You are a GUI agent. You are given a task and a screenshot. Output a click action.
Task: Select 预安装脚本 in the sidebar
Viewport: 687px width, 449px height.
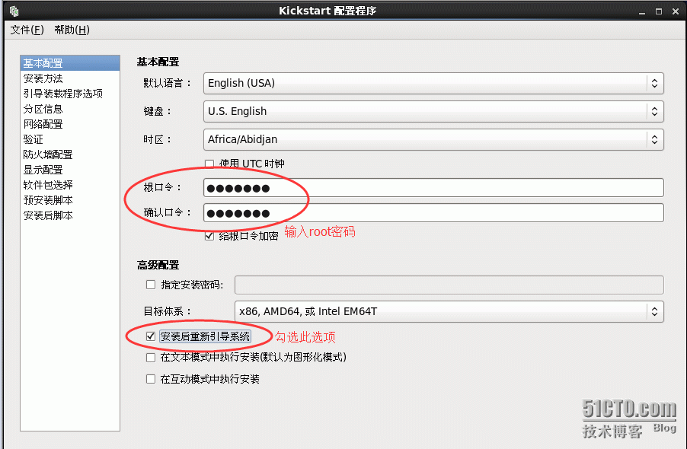click(70, 200)
